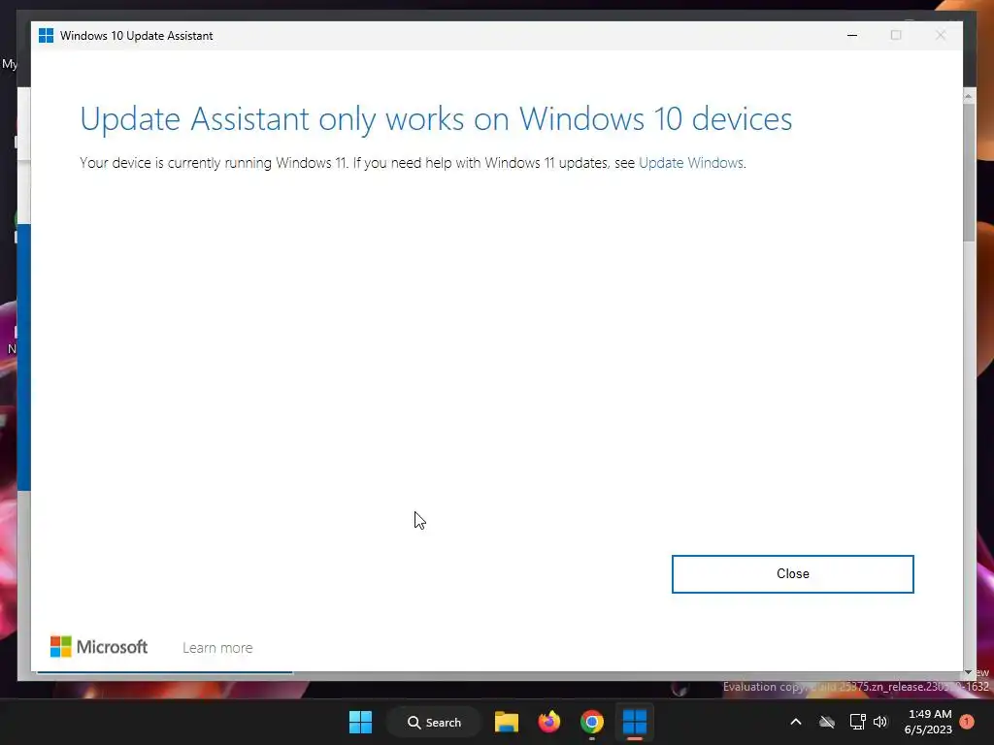Click the heading "Update Assistant only works on Windows 10 devices"
994x745 pixels.
click(436, 119)
